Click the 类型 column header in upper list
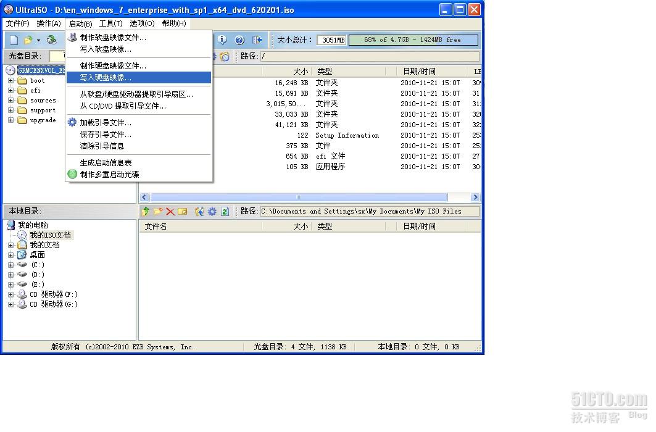The height and width of the screenshot is (432, 656). coord(349,72)
